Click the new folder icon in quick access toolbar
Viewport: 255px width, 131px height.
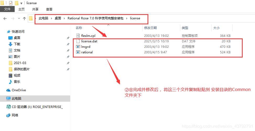pyautogui.click(x=17, y=3)
